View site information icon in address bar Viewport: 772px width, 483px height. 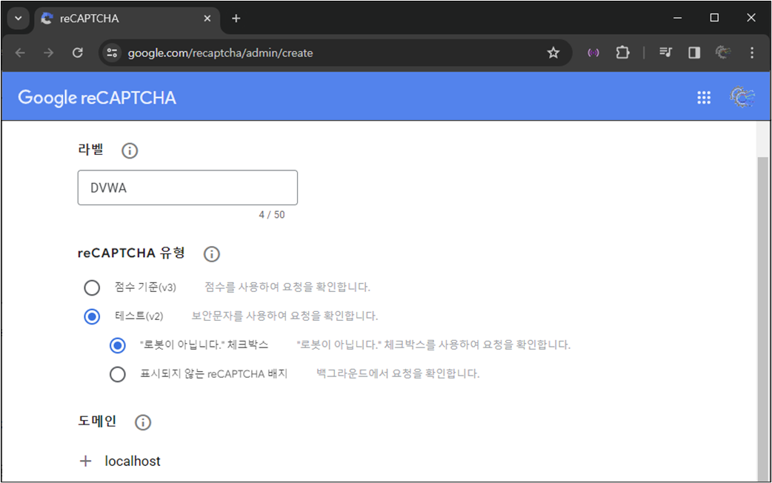(x=113, y=53)
